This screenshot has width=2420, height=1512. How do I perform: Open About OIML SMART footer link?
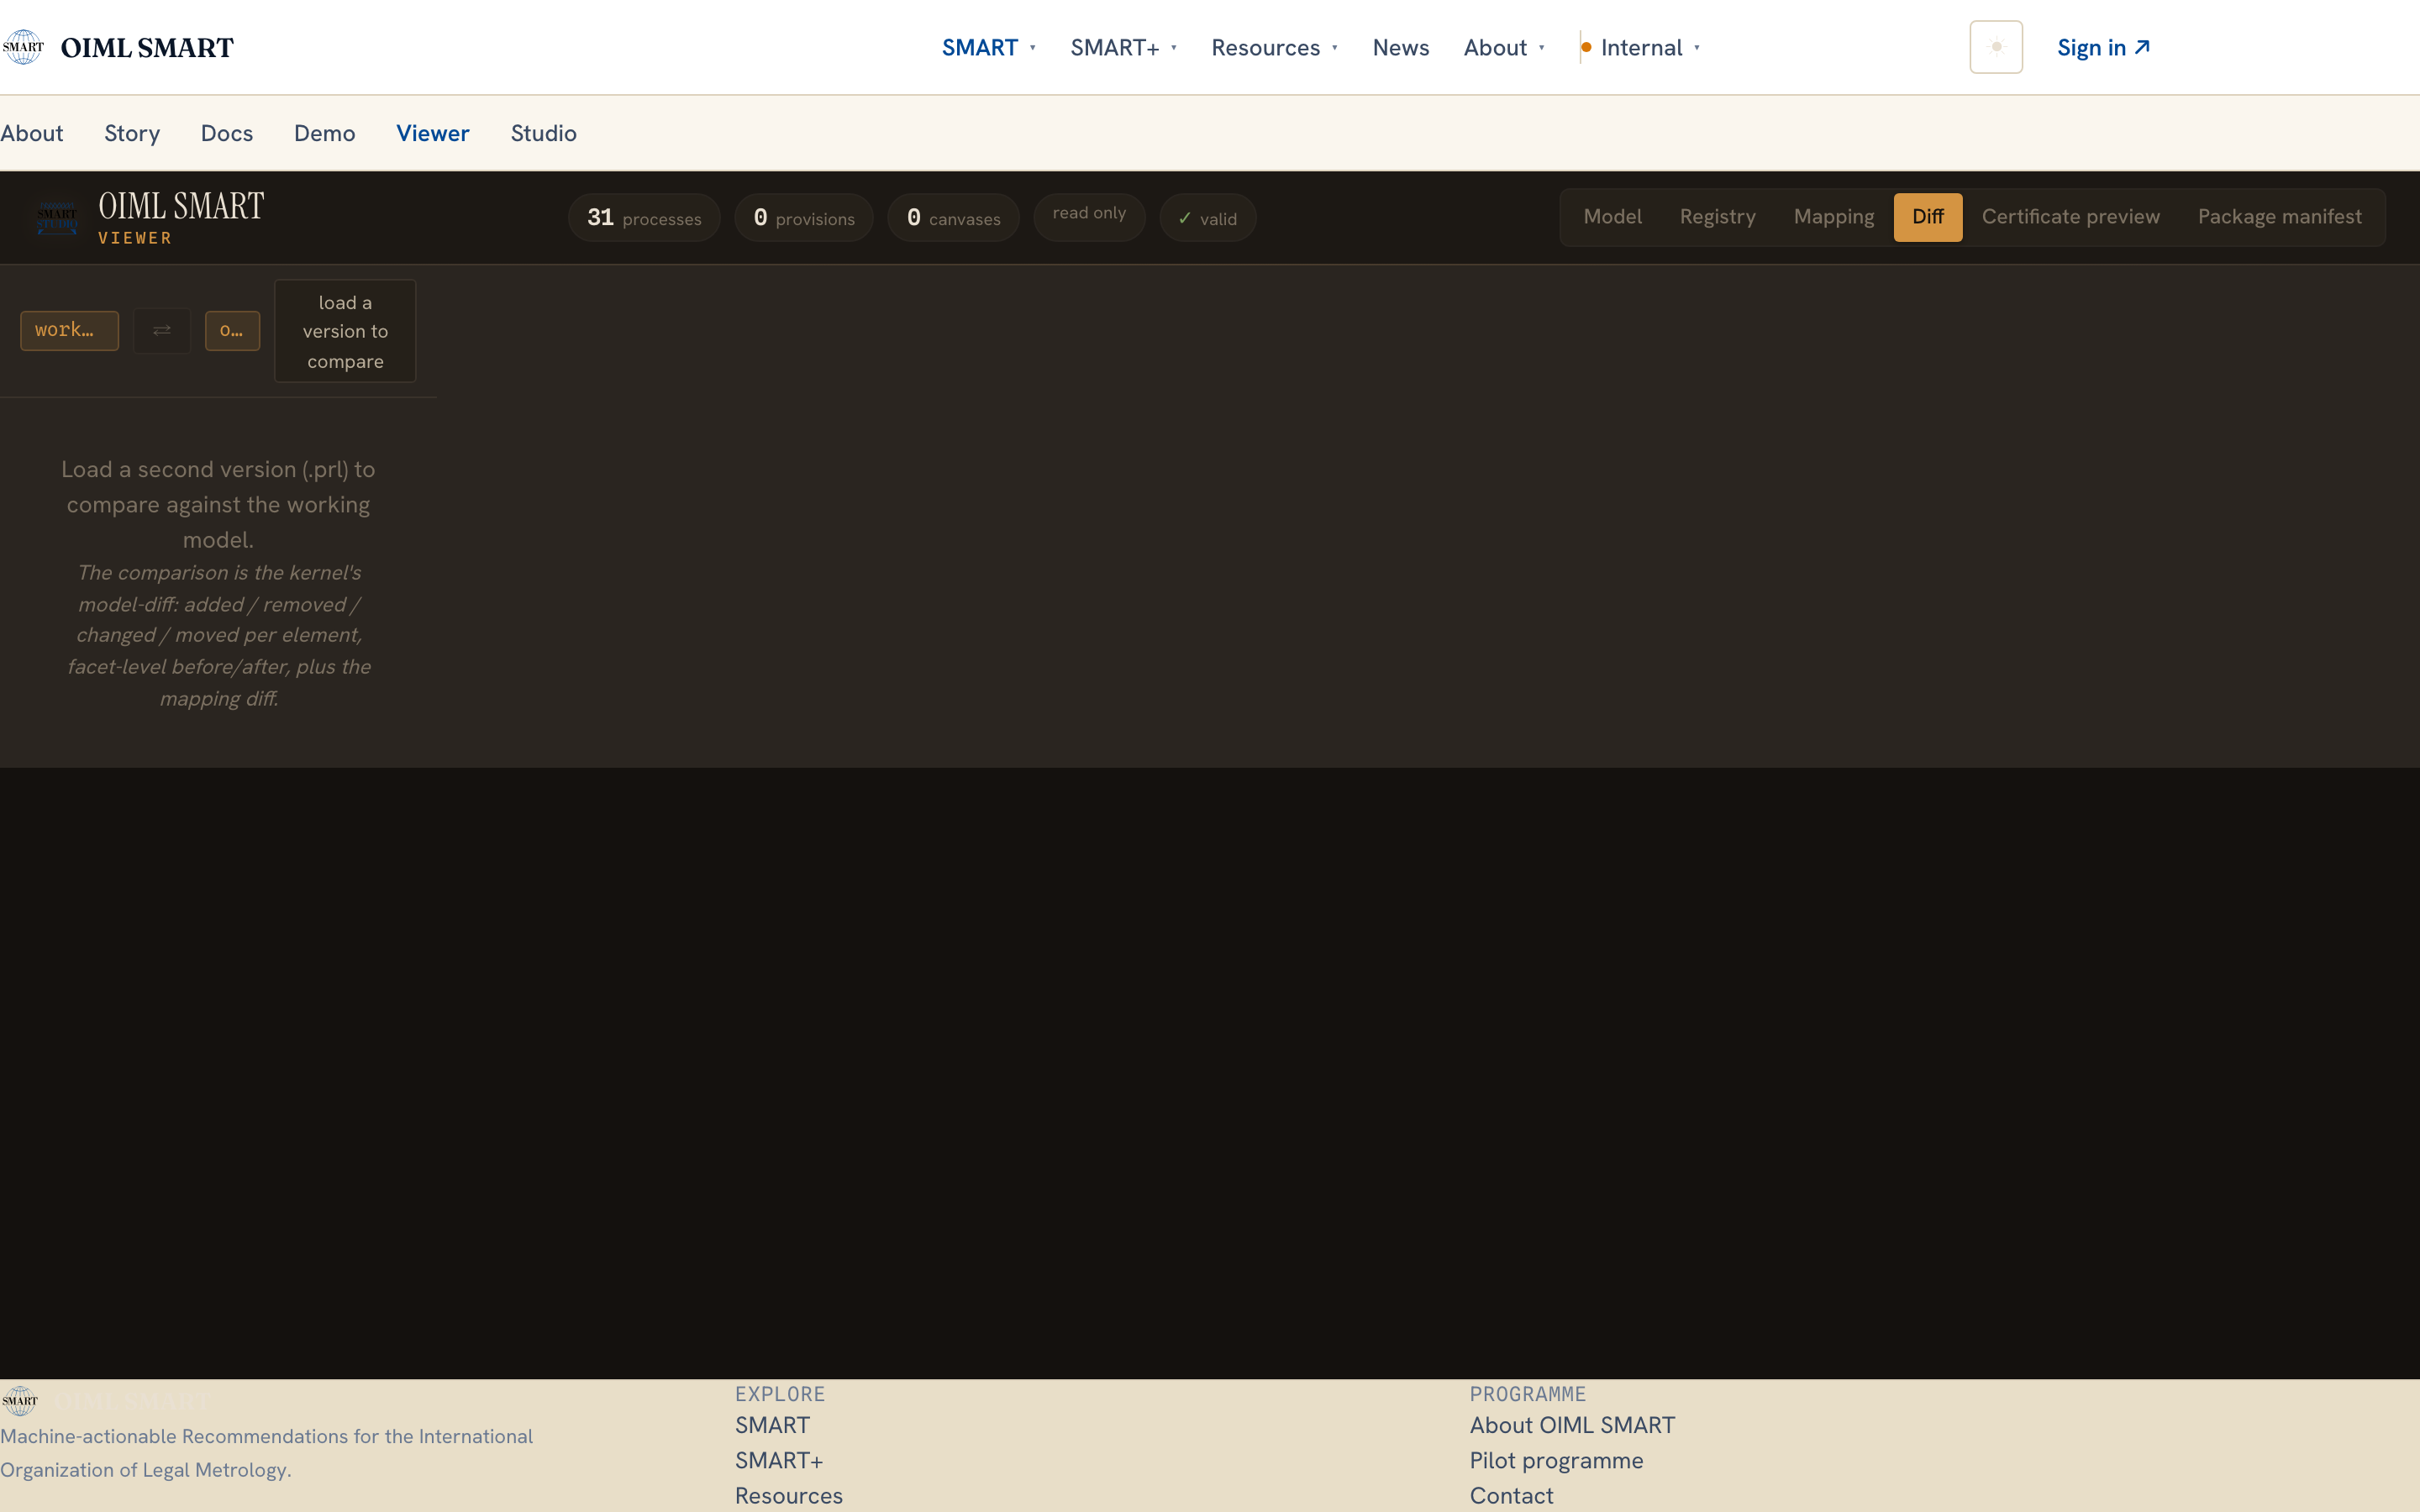pos(1572,1425)
